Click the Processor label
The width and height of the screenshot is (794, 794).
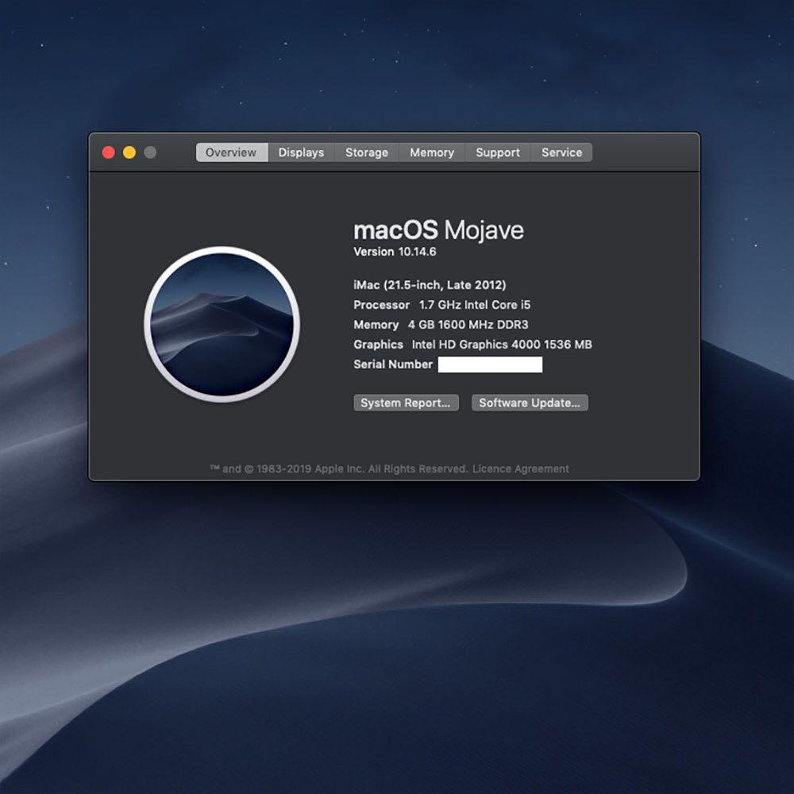(381, 305)
